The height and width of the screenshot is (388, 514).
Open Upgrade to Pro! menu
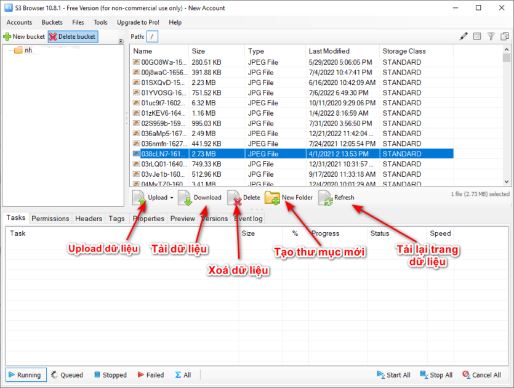[x=138, y=22]
